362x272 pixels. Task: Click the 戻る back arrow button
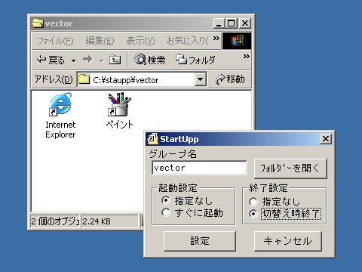click(x=51, y=60)
